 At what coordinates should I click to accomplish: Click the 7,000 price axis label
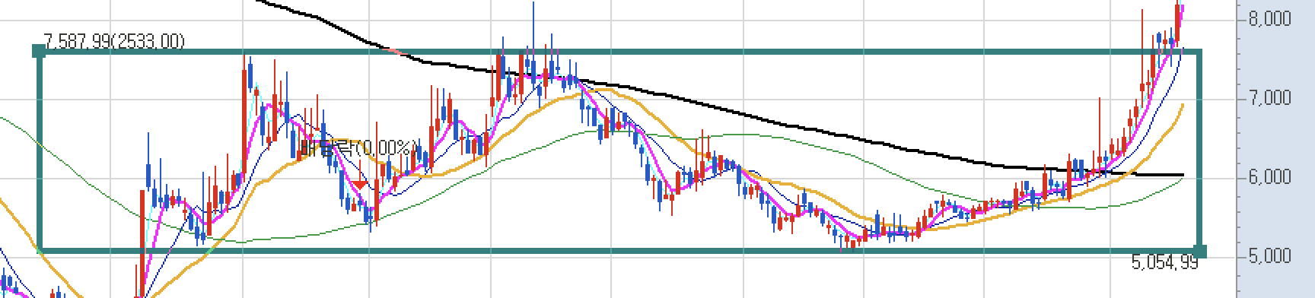coord(1270,98)
